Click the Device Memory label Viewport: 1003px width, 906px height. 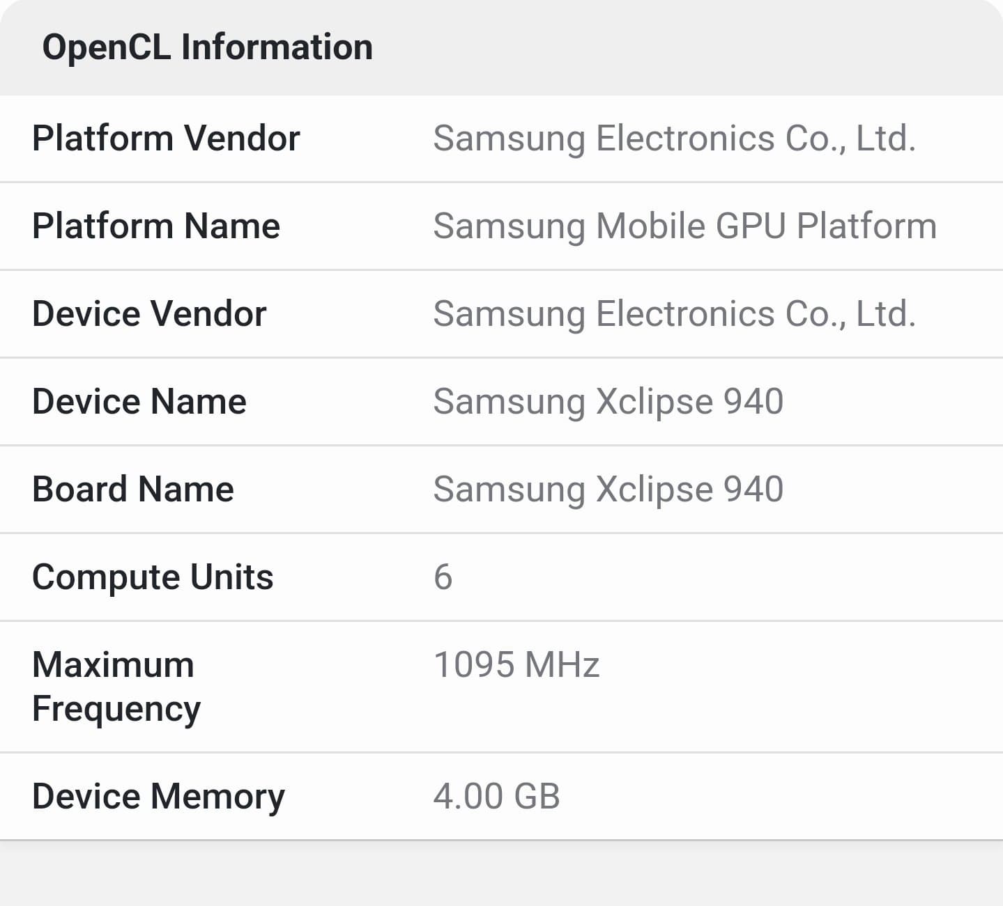(158, 796)
